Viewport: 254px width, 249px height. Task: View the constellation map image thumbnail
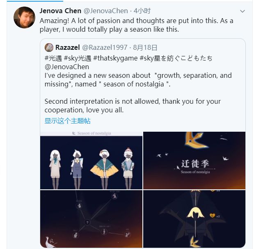click(x=91, y=219)
